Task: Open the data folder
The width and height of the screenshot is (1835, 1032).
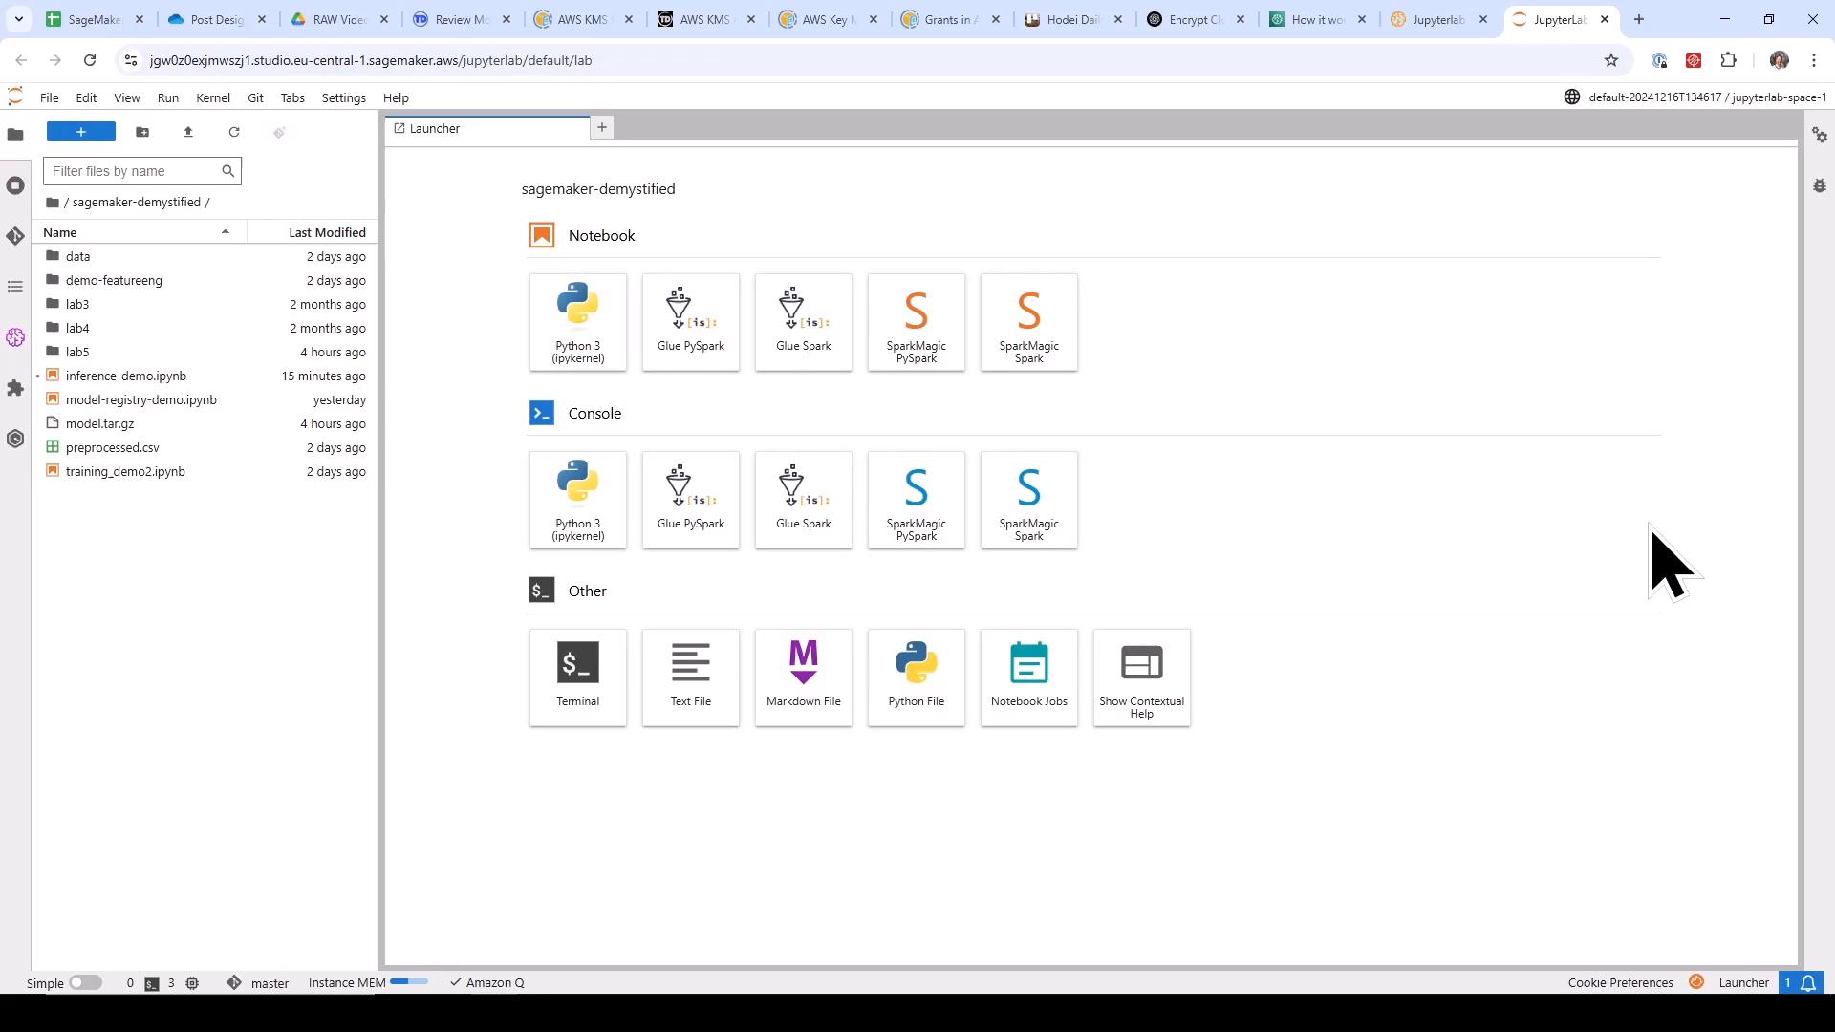Action: pos(205,256)
